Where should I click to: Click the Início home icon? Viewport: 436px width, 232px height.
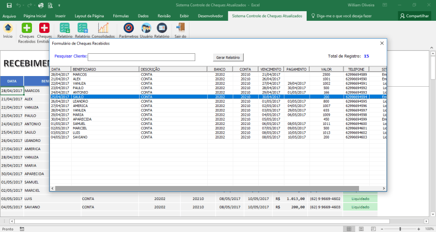click(x=8, y=28)
